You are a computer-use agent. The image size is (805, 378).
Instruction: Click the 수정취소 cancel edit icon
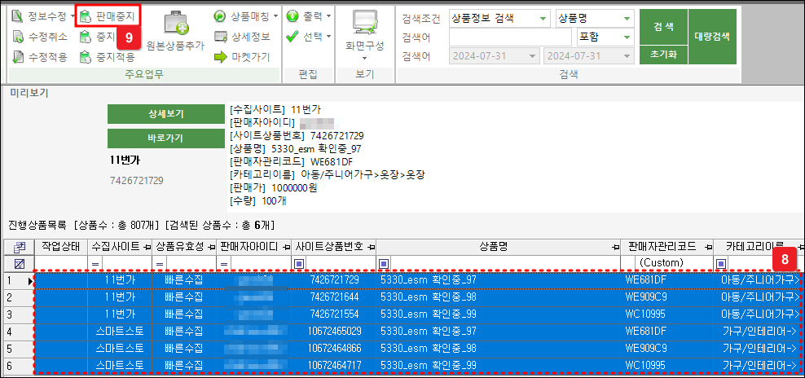click(20, 36)
